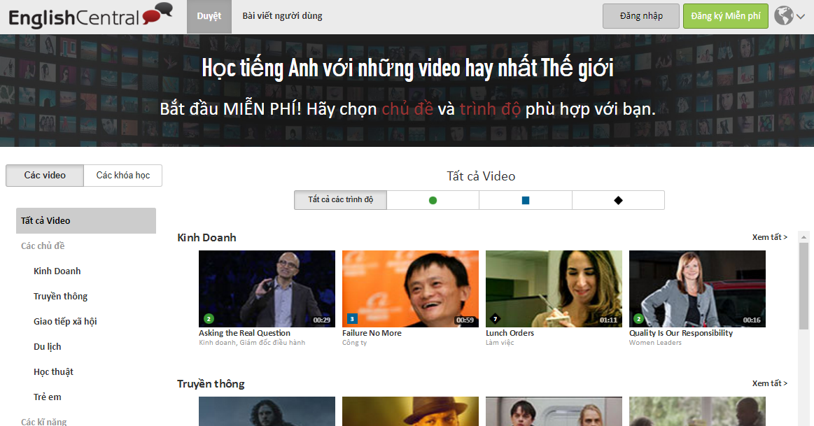Click 'Quality Is Our Responsibility' title

coord(681,333)
